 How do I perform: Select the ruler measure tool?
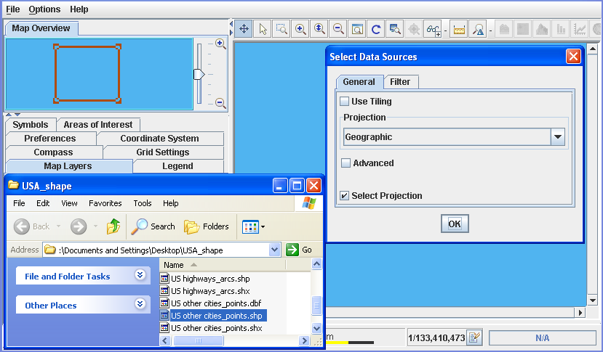pyautogui.click(x=459, y=29)
